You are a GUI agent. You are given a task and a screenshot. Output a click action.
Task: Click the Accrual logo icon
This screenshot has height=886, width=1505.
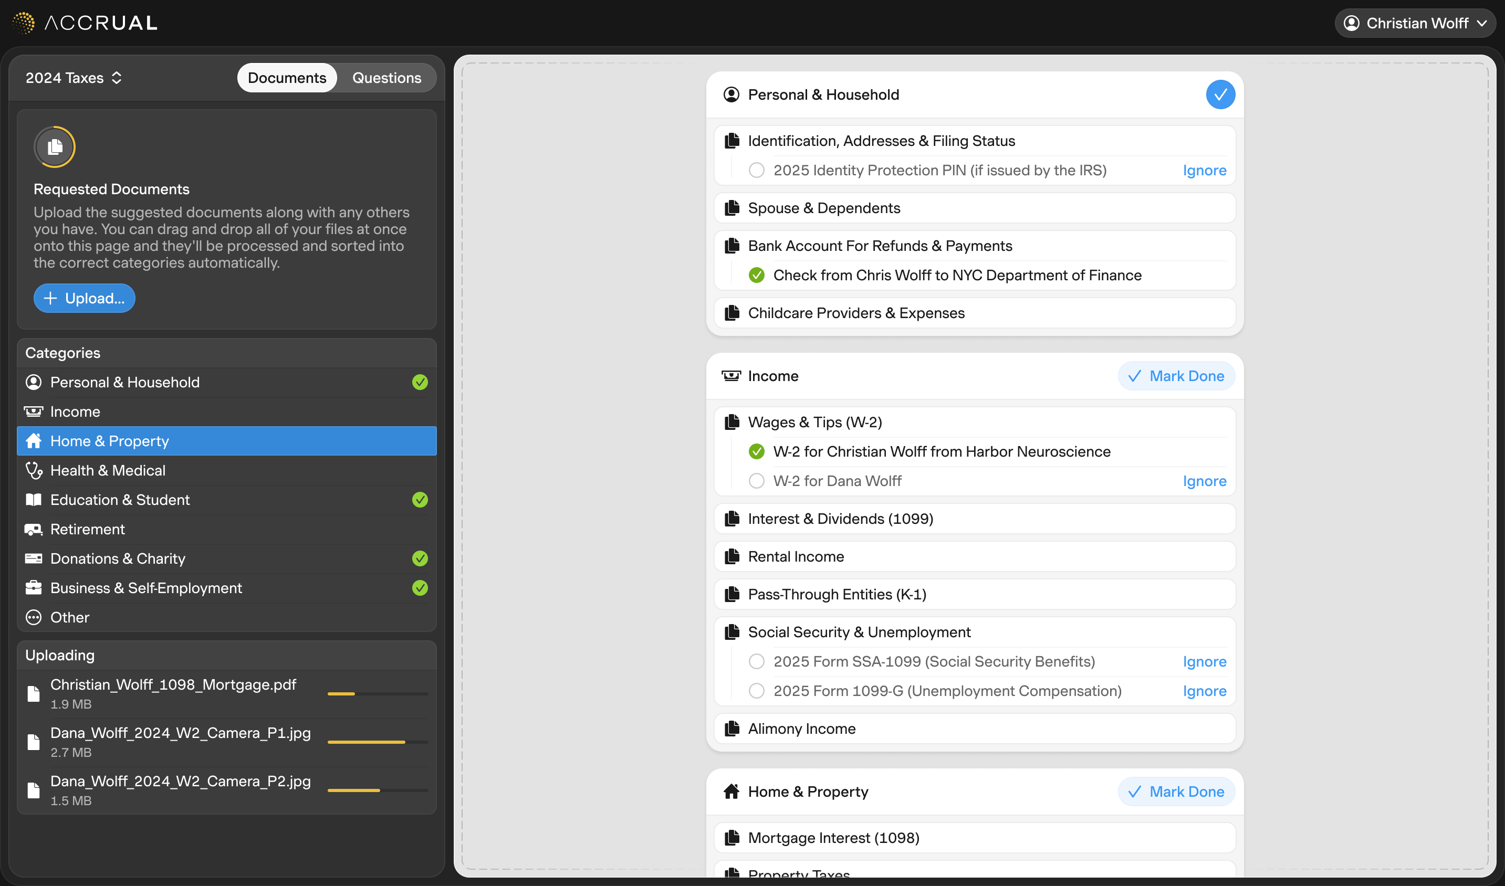pos(23,23)
